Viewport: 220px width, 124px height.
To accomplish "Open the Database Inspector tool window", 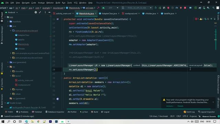I will point(55,112).
